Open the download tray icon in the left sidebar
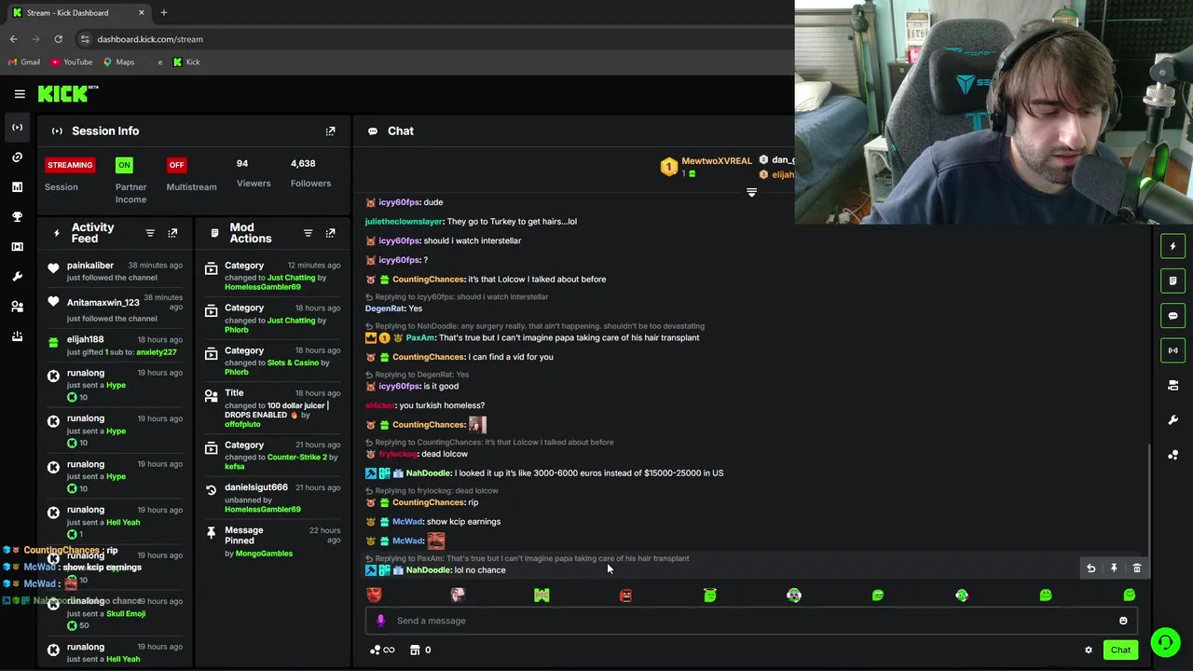This screenshot has height=671, width=1193. click(x=17, y=336)
